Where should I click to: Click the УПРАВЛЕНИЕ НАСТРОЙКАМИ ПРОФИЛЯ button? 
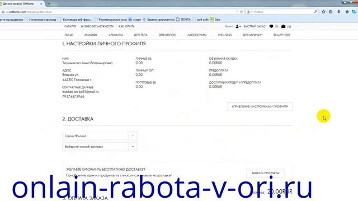(260, 107)
